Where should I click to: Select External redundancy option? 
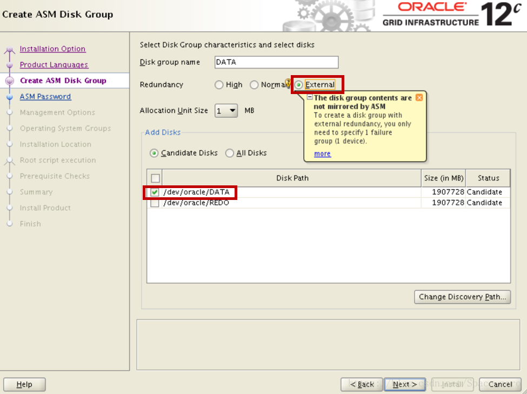[x=298, y=85]
